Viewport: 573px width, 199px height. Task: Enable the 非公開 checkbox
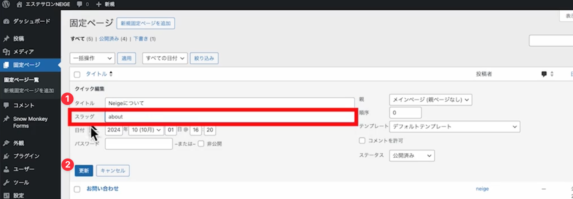[x=201, y=143]
